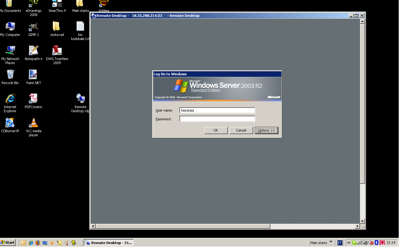This screenshot has width=400, height=250.
Task: Select the CDBurnerXP desktop shortcut
Action: 10,125
